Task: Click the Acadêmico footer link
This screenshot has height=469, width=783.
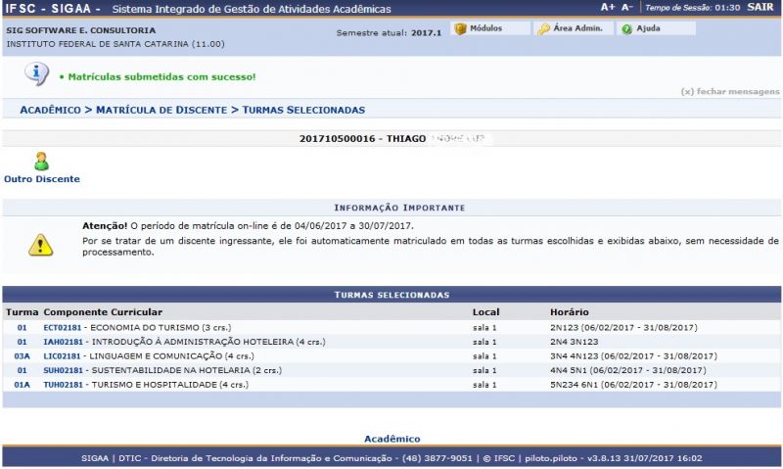Action: pyautogui.click(x=391, y=439)
